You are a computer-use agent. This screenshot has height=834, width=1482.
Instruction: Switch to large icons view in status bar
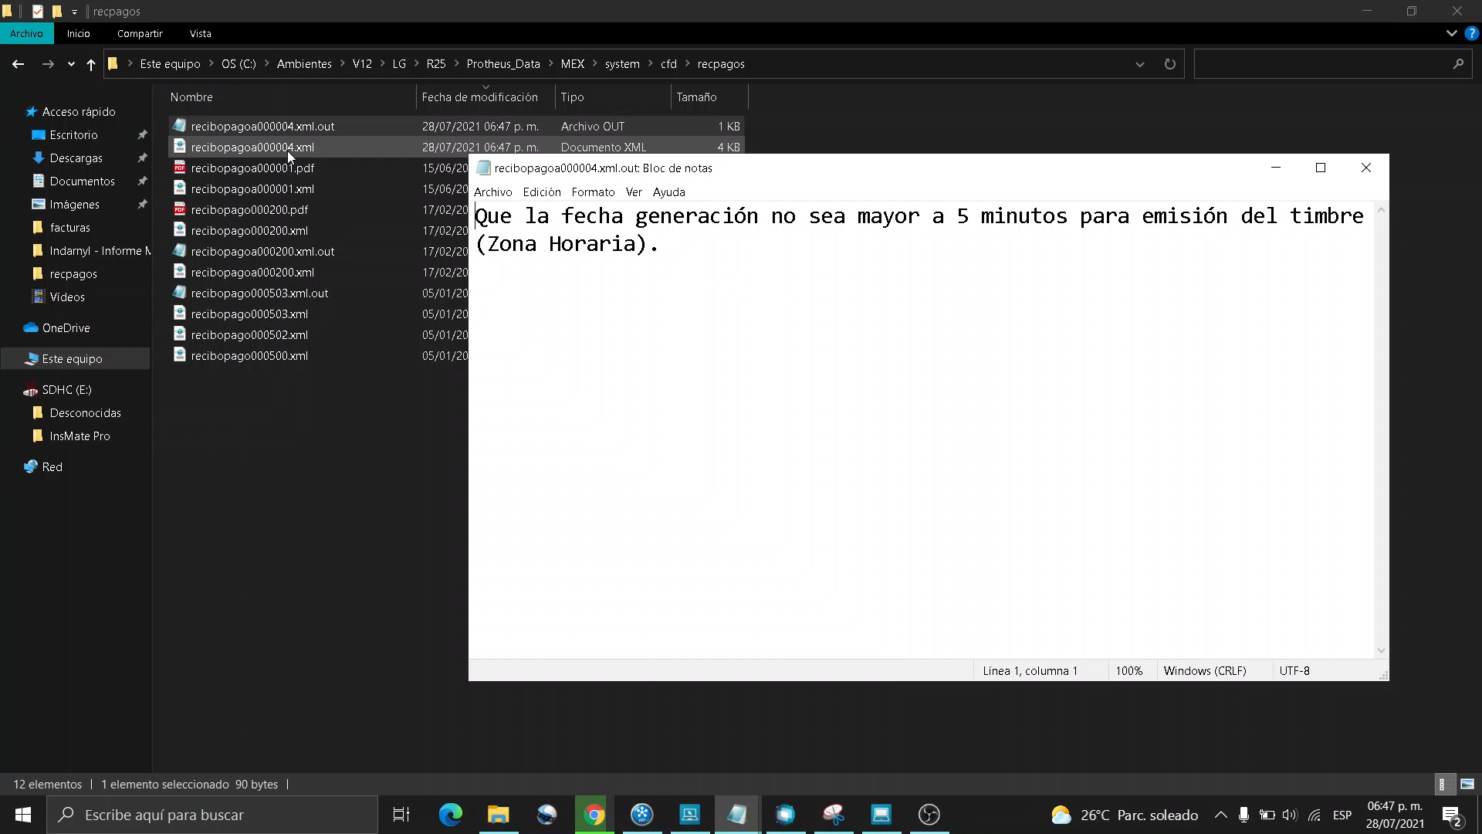pyautogui.click(x=1467, y=784)
